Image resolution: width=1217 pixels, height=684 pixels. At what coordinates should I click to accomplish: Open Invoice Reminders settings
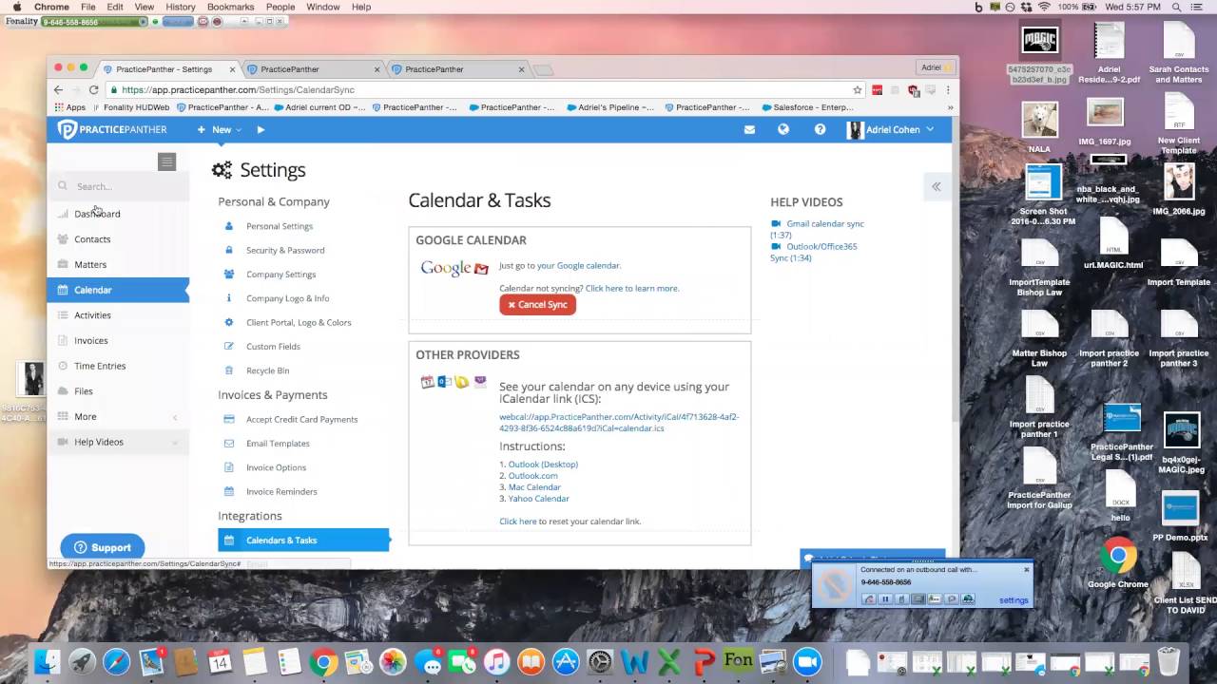(281, 491)
